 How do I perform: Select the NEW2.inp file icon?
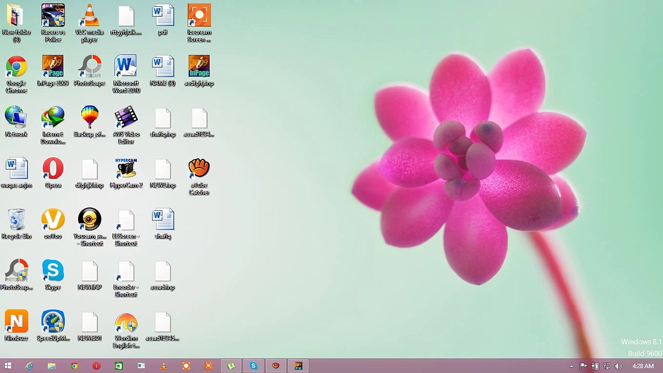click(163, 173)
